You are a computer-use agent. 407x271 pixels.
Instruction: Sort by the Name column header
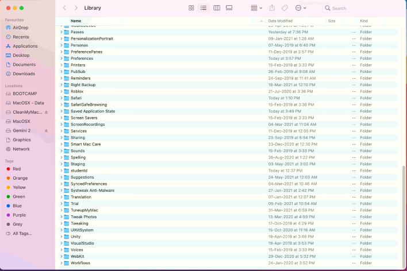[76, 21]
